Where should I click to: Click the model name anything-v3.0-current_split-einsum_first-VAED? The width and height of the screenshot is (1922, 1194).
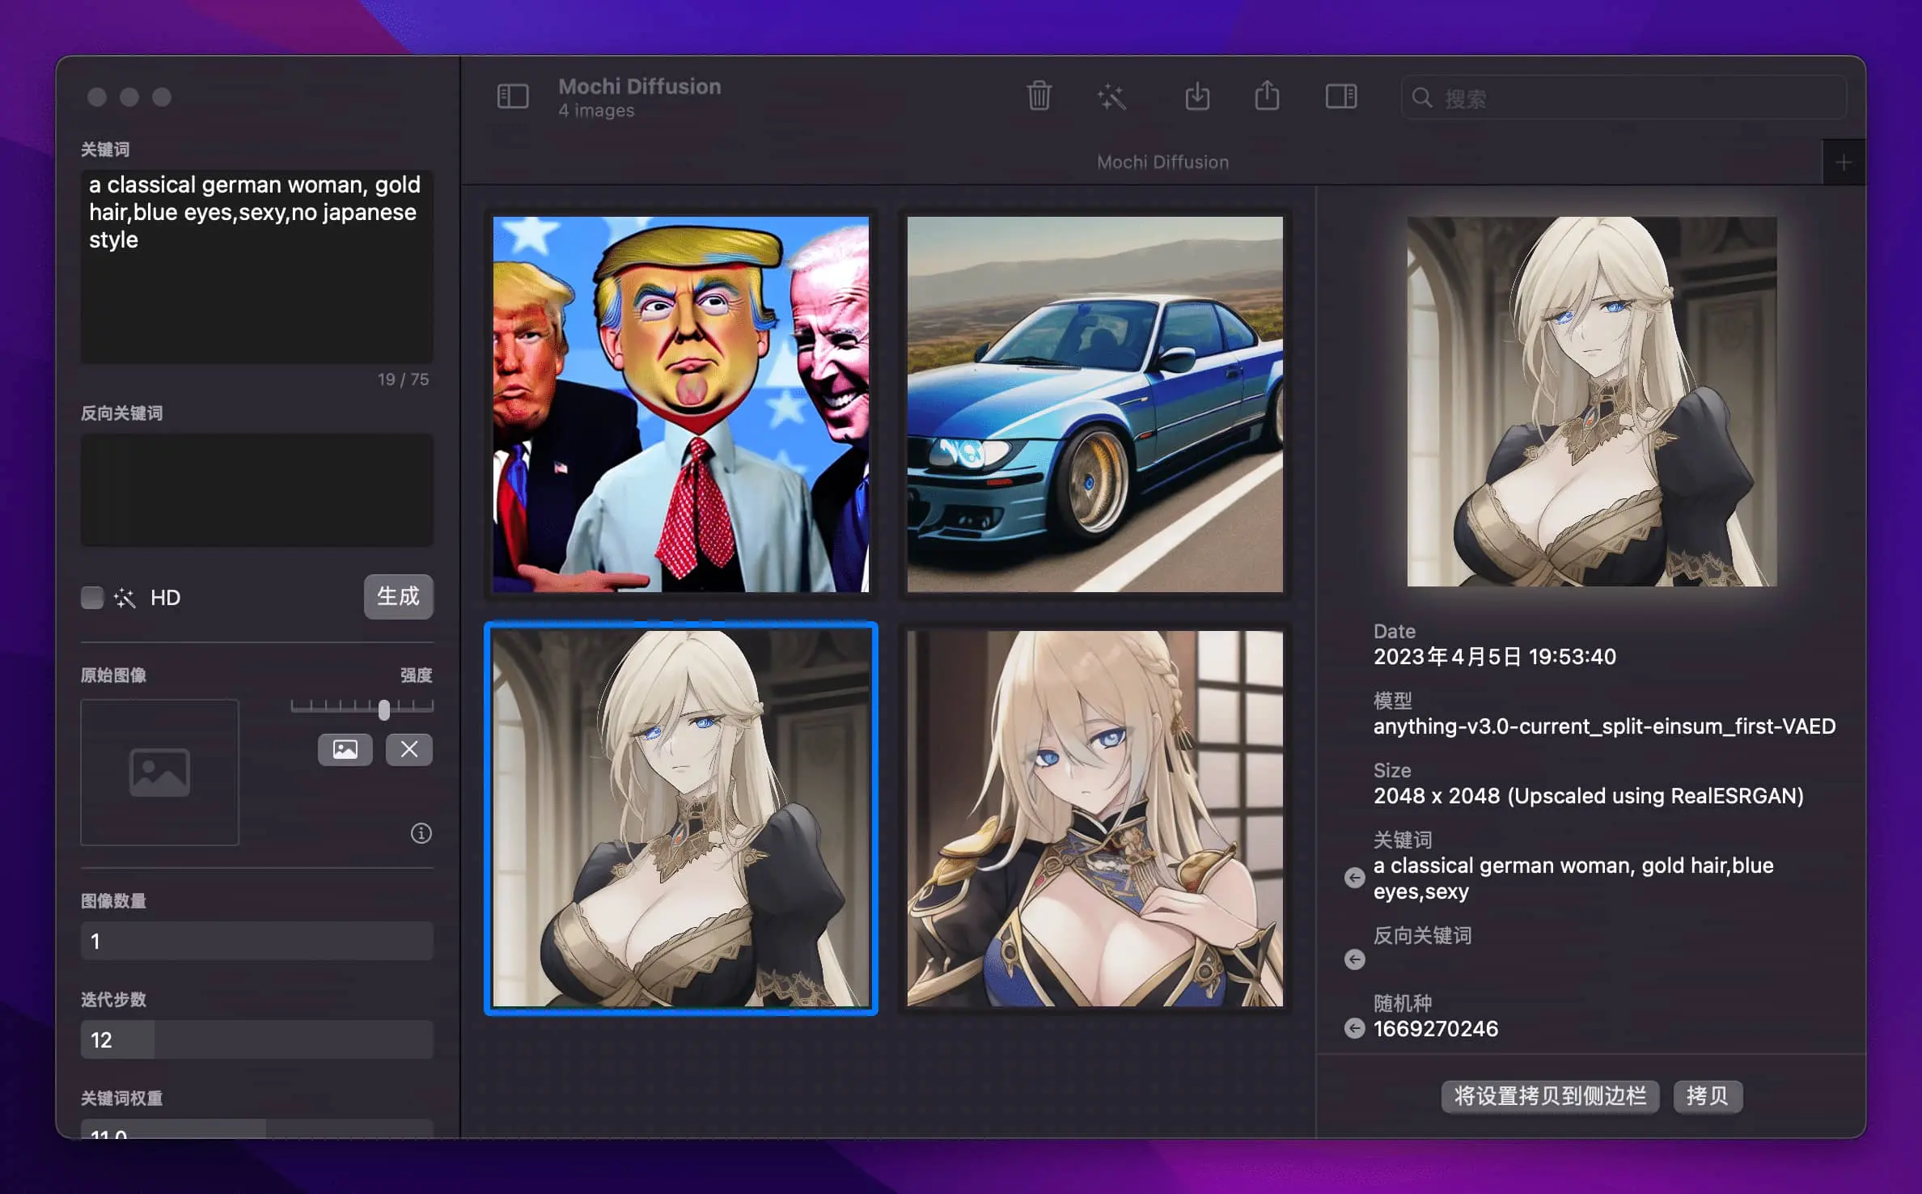coord(1605,726)
